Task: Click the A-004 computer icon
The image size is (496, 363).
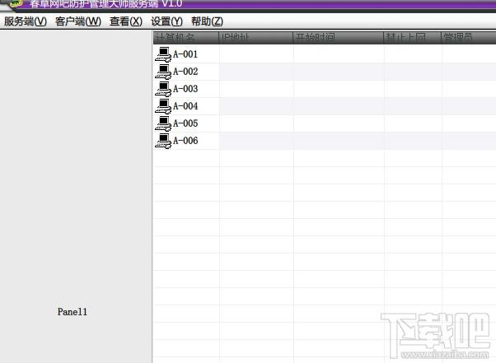Action: 163,106
